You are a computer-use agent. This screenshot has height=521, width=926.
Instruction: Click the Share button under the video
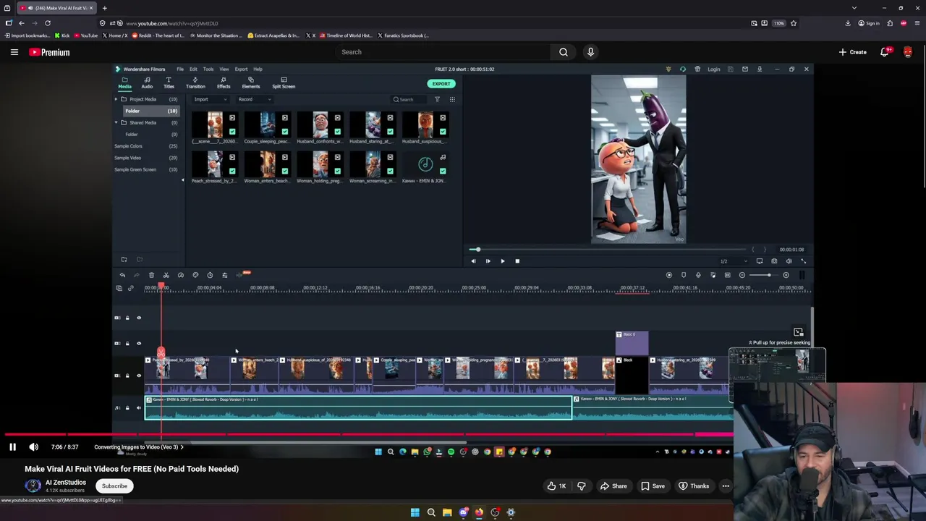[613, 486]
